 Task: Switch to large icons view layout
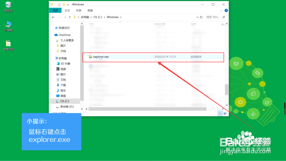click(x=225, y=113)
